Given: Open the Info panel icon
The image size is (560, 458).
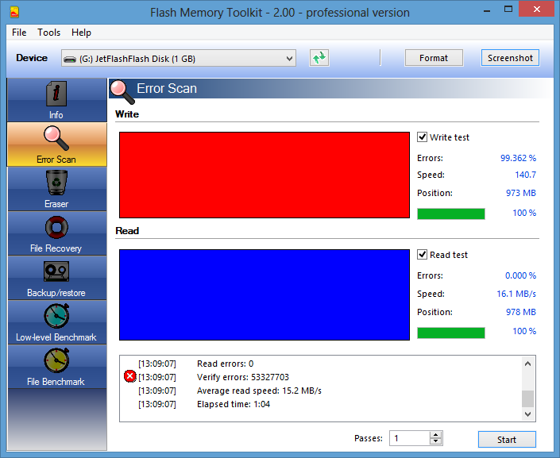Looking at the screenshot, I should (x=56, y=94).
